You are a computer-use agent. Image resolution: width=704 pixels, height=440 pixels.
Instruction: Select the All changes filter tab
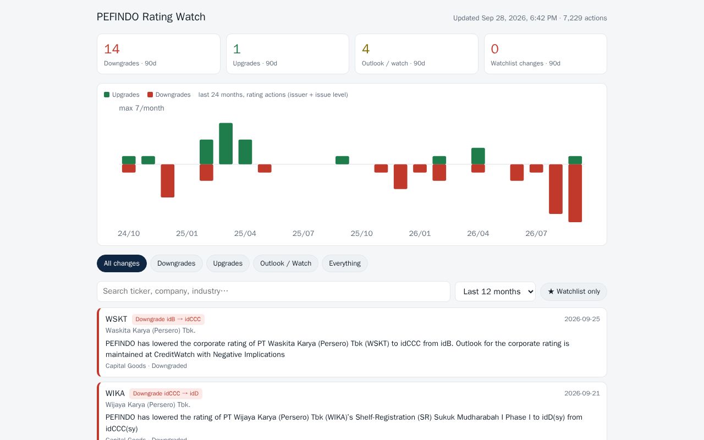tap(122, 263)
